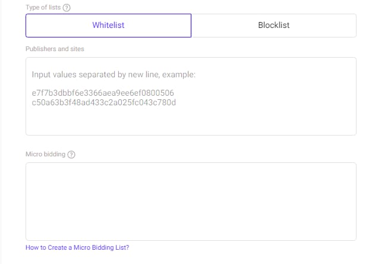Screen dimensions: 369x264
Task: Click the Type of lists label
Action: [x=43, y=7]
